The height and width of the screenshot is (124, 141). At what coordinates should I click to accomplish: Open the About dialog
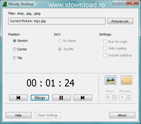point(122,115)
